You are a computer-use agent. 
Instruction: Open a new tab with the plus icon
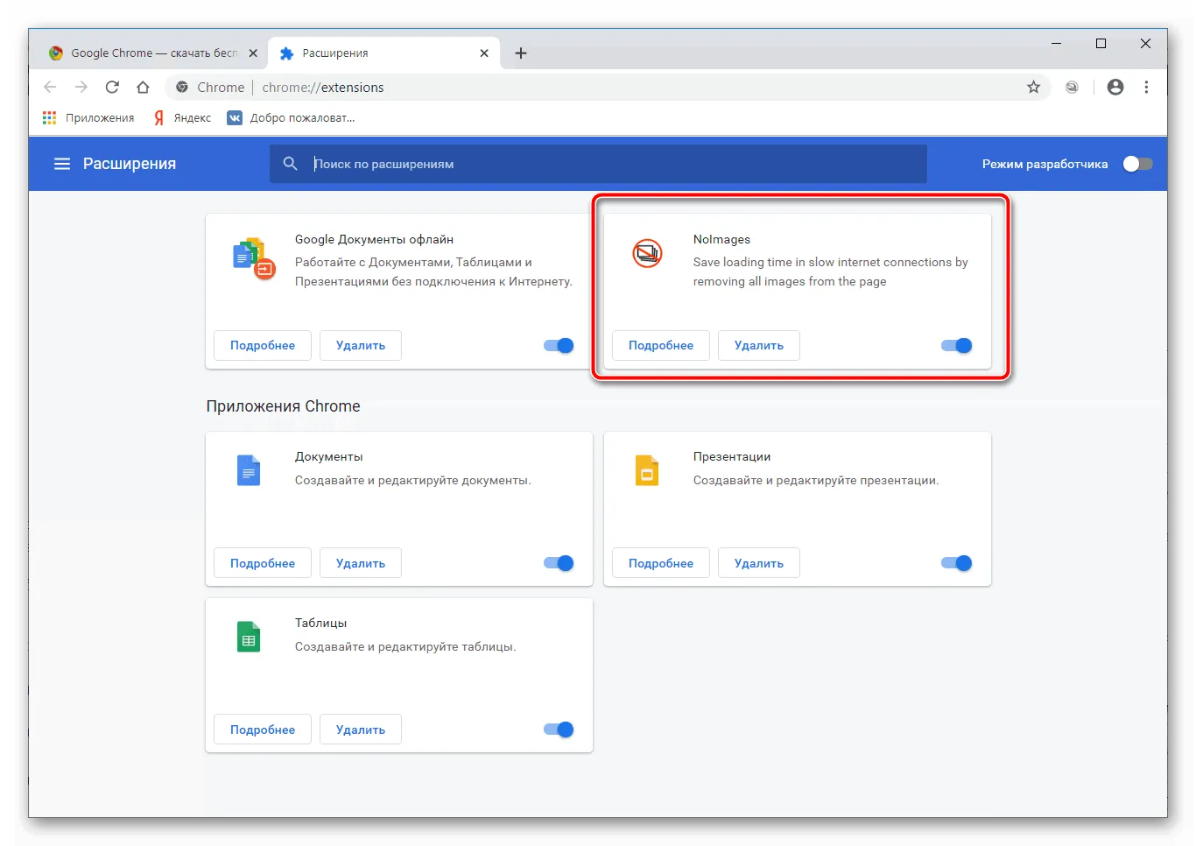point(521,53)
